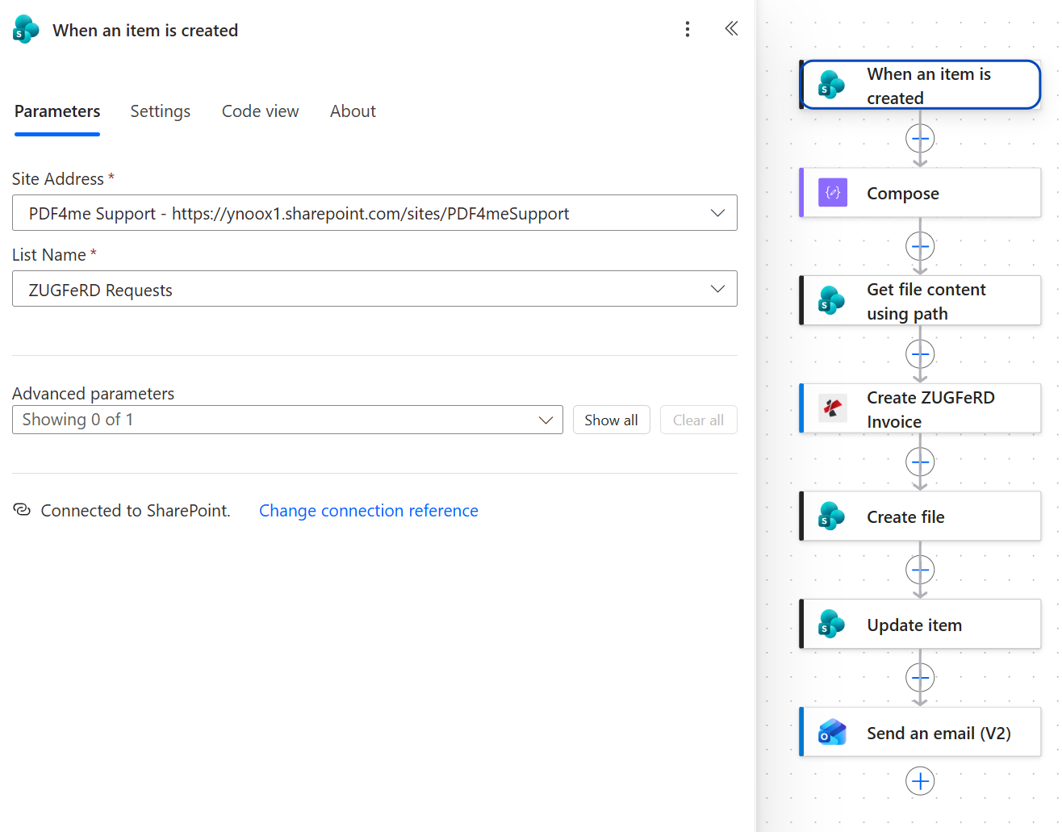Select the Send an email (V2) node

tap(920, 733)
